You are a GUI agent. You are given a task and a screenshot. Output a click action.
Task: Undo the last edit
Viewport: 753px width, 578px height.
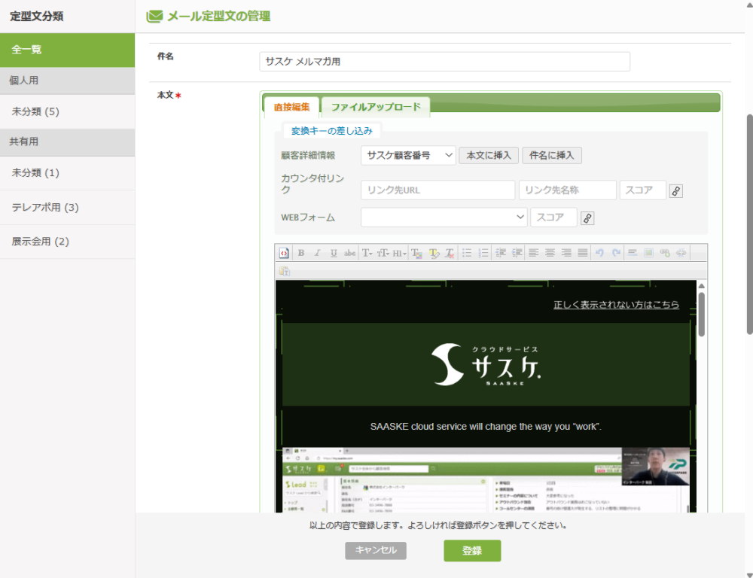[x=599, y=253]
